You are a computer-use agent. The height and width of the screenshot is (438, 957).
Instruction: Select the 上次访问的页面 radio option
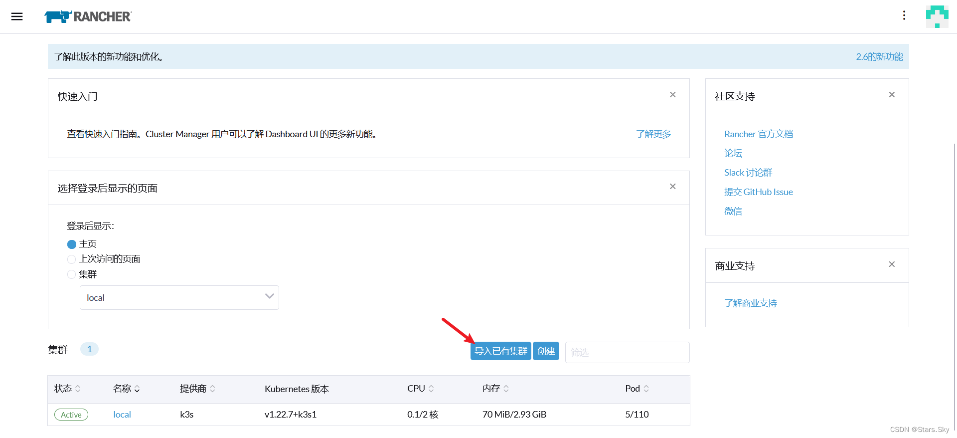[x=71, y=259]
